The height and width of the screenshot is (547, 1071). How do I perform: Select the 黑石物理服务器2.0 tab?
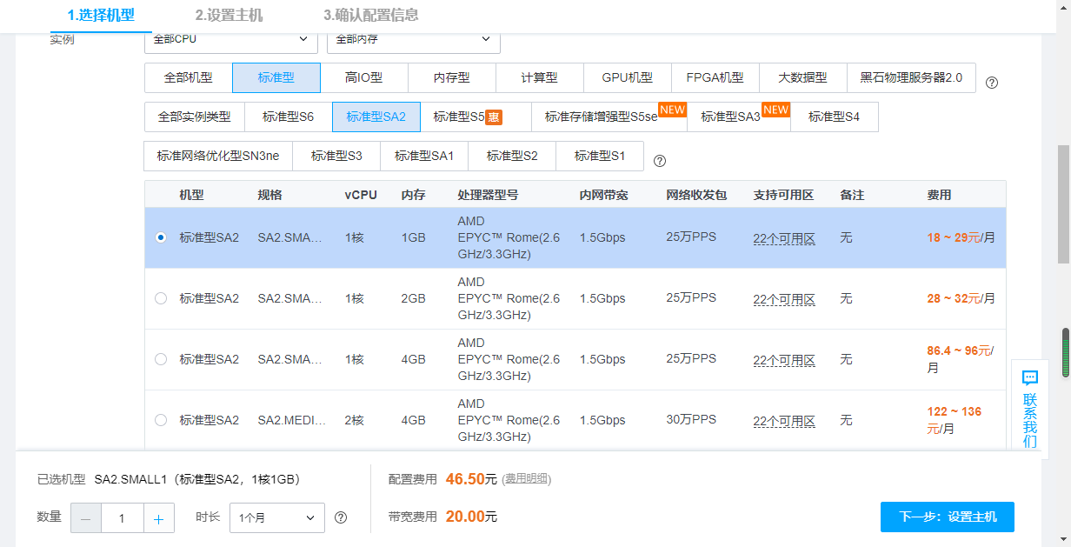coord(911,77)
